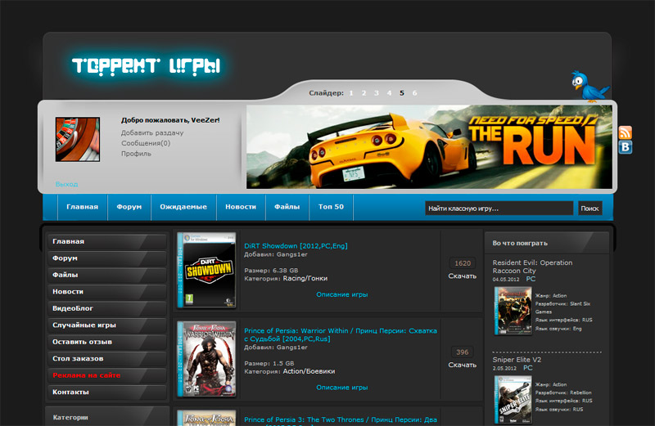This screenshot has width=655, height=426.
Task: Open the Ожидаемые nav tab
Action: click(x=183, y=207)
